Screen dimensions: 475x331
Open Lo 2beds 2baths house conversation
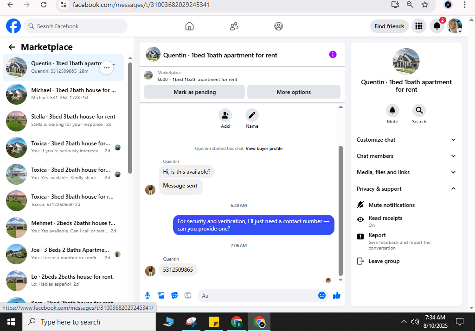63,281
